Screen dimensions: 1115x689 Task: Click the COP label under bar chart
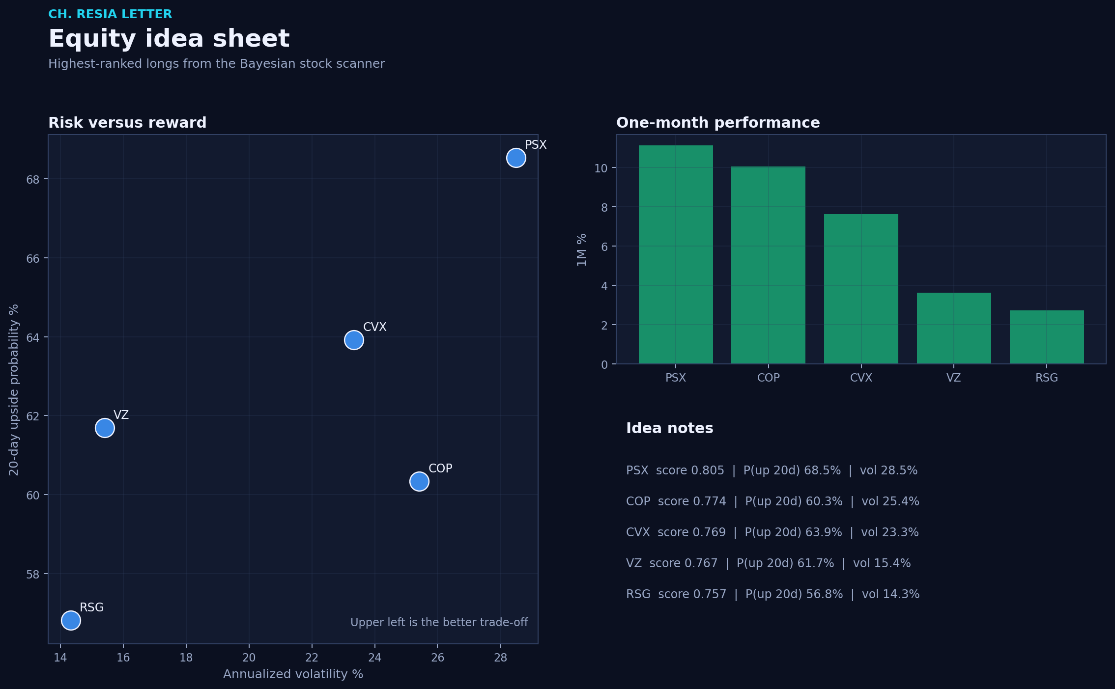point(769,378)
